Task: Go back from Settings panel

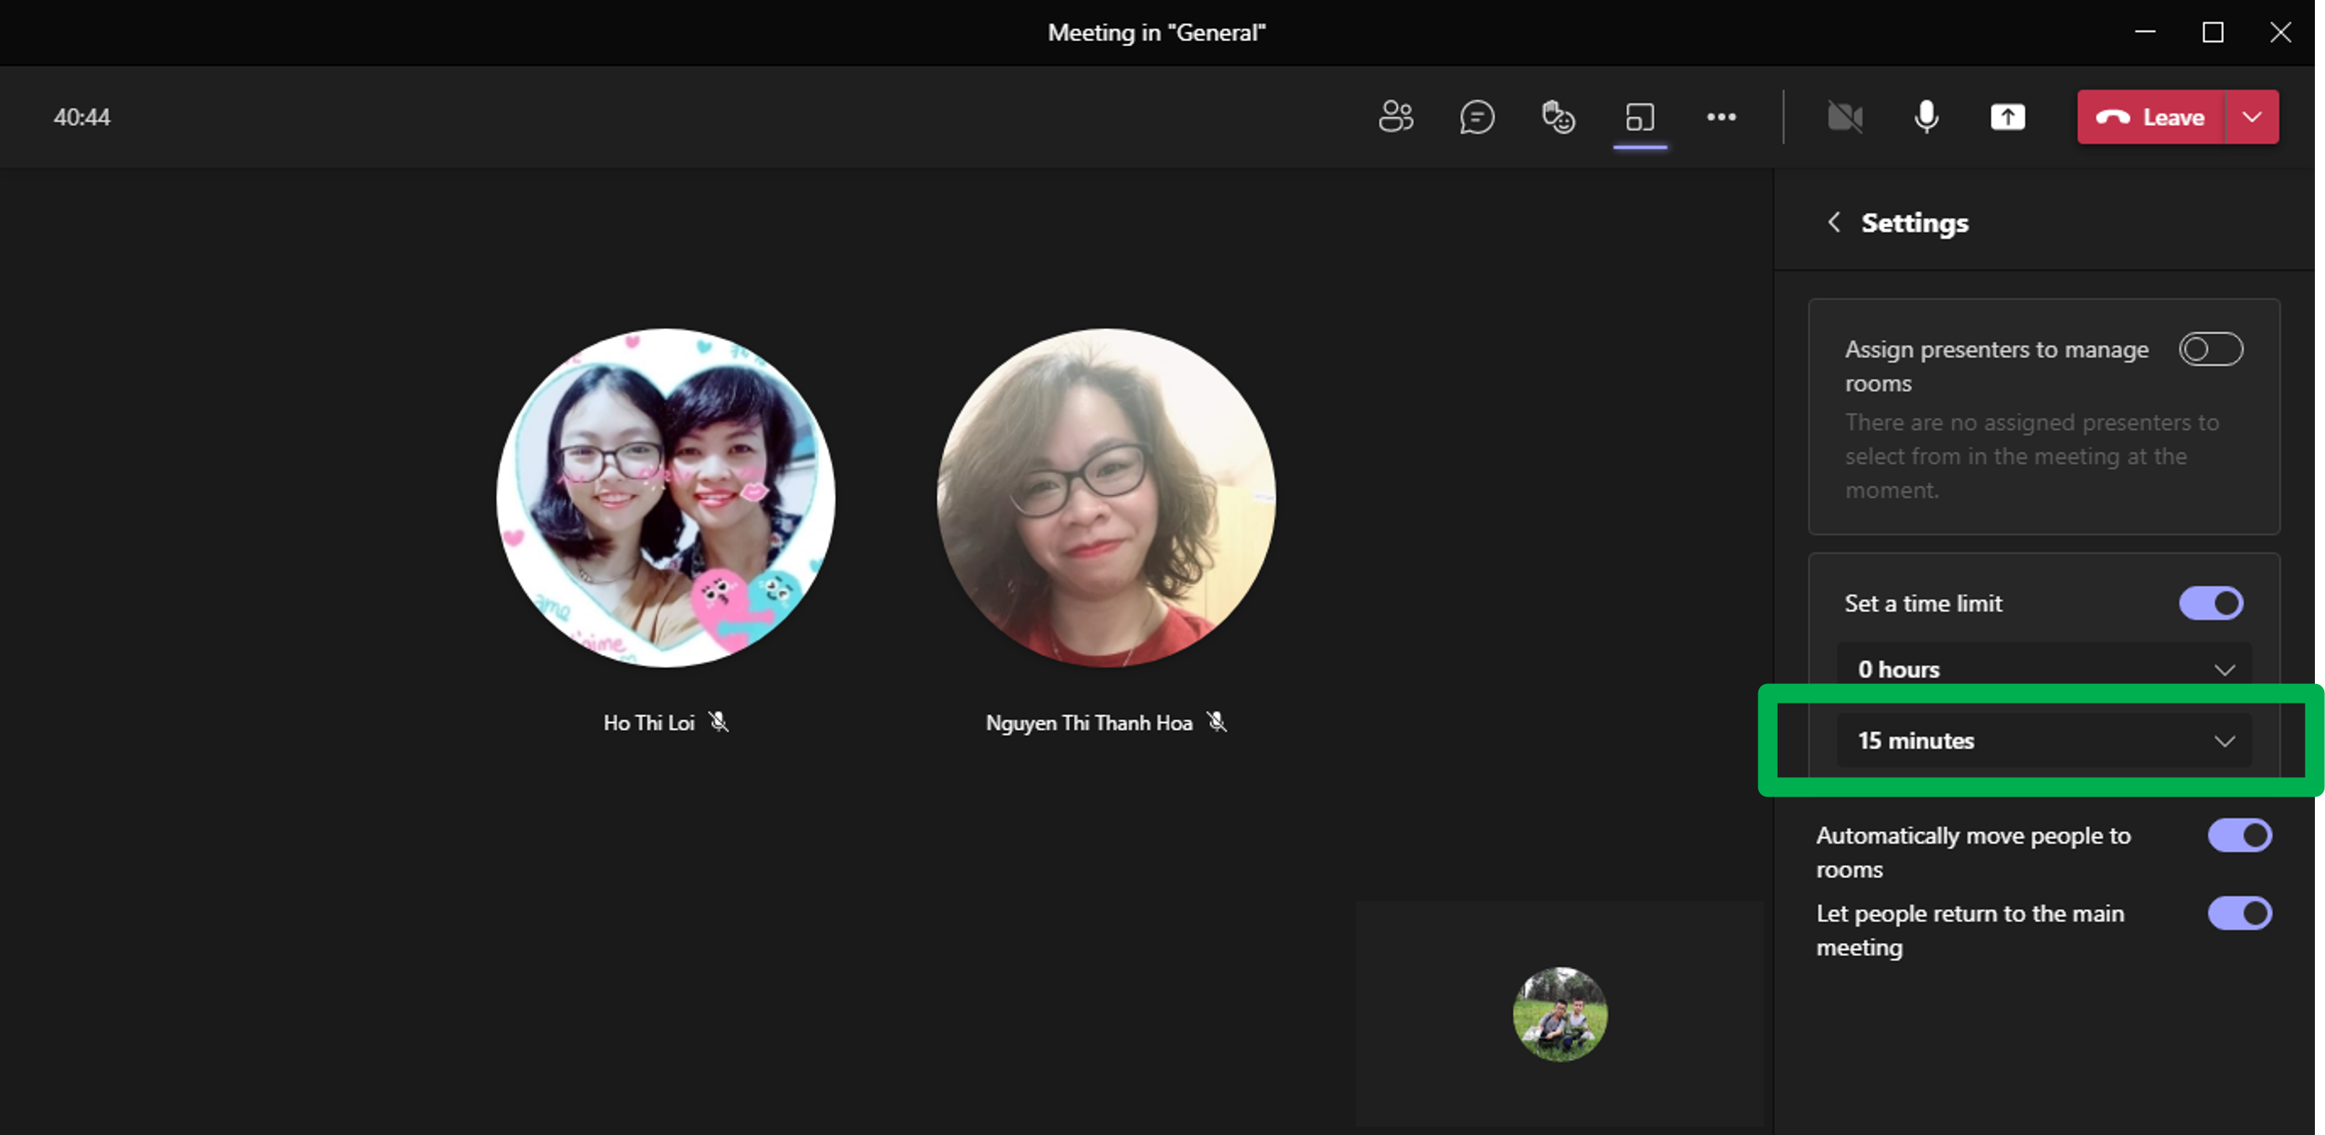Action: click(x=1833, y=222)
